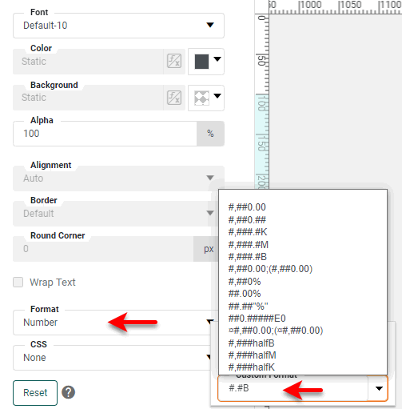Expand the Border Default dropdown
Screen dimensions: 402x409
[x=115, y=214]
